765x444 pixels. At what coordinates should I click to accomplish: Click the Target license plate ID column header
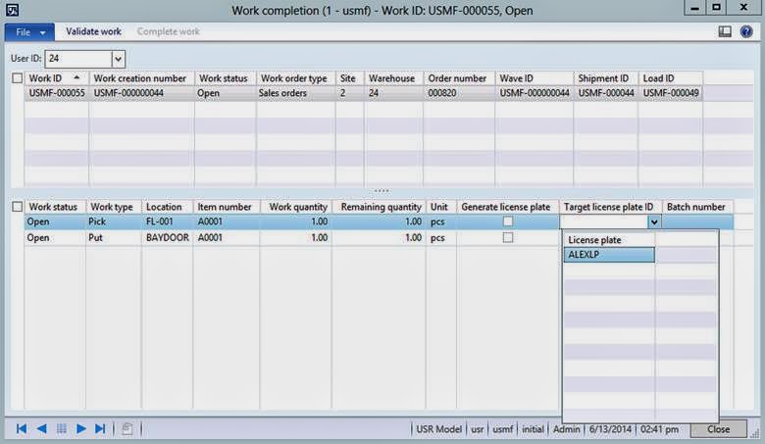[x=610, y=207]
